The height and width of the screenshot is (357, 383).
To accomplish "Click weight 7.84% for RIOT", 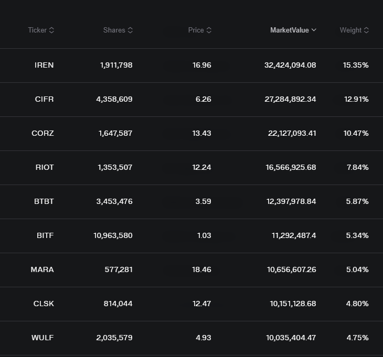I will [358, 167].
